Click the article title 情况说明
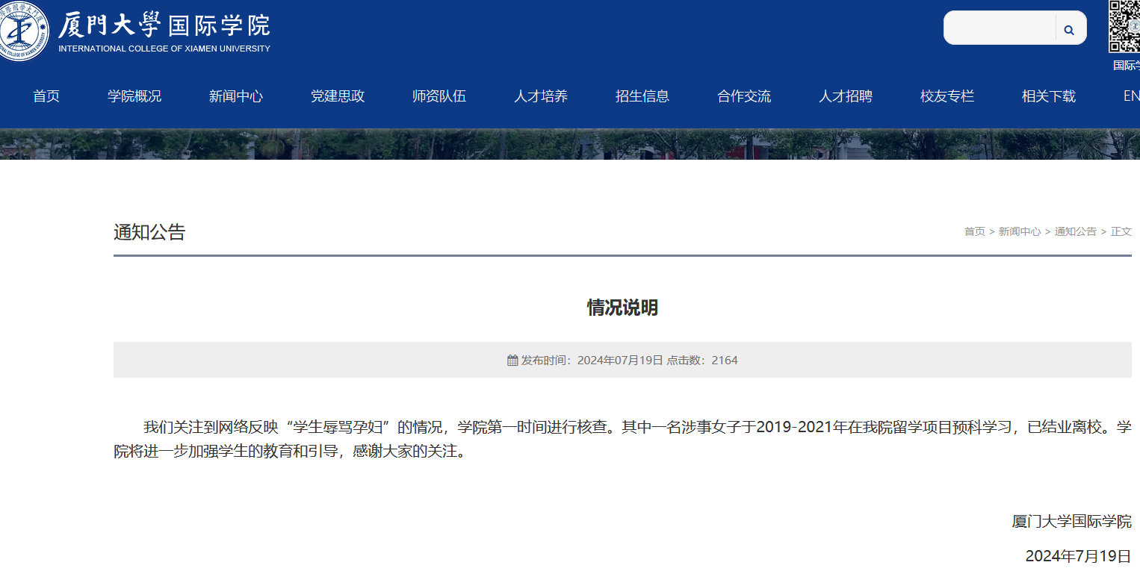Screen dimensions: 1140x577 622,308
